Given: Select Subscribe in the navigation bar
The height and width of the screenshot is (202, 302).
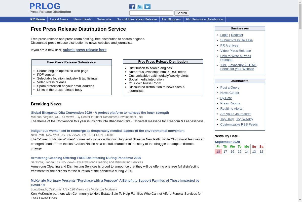Looking at the screenshot, I should [x=104, y=19].
